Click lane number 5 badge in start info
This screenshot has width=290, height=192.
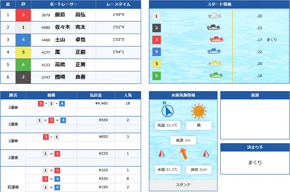pos(157,64)
